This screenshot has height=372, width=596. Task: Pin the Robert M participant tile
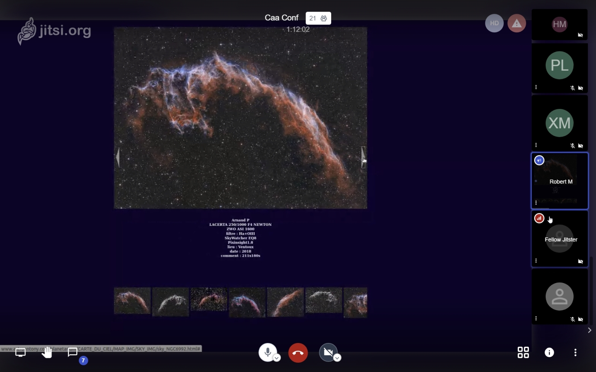point(559,181)
